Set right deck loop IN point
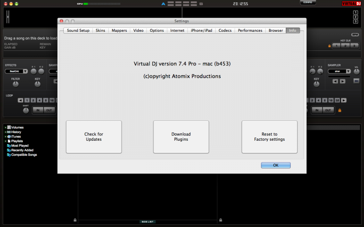Screen dimensions: 364x227 [x=317, y=110]
